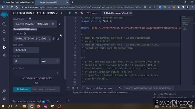This screenshot has height=109, width=195.
Task: Run script with green play button
Action: click(x=70, y=13)
